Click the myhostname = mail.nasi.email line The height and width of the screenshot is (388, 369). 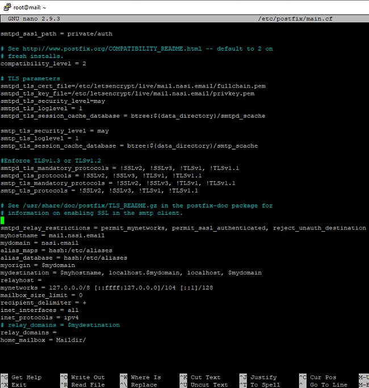[52, 235]
